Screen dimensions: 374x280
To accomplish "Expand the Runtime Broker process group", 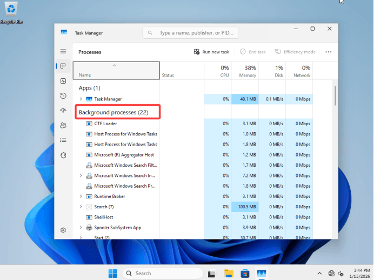I will (81, 196).
